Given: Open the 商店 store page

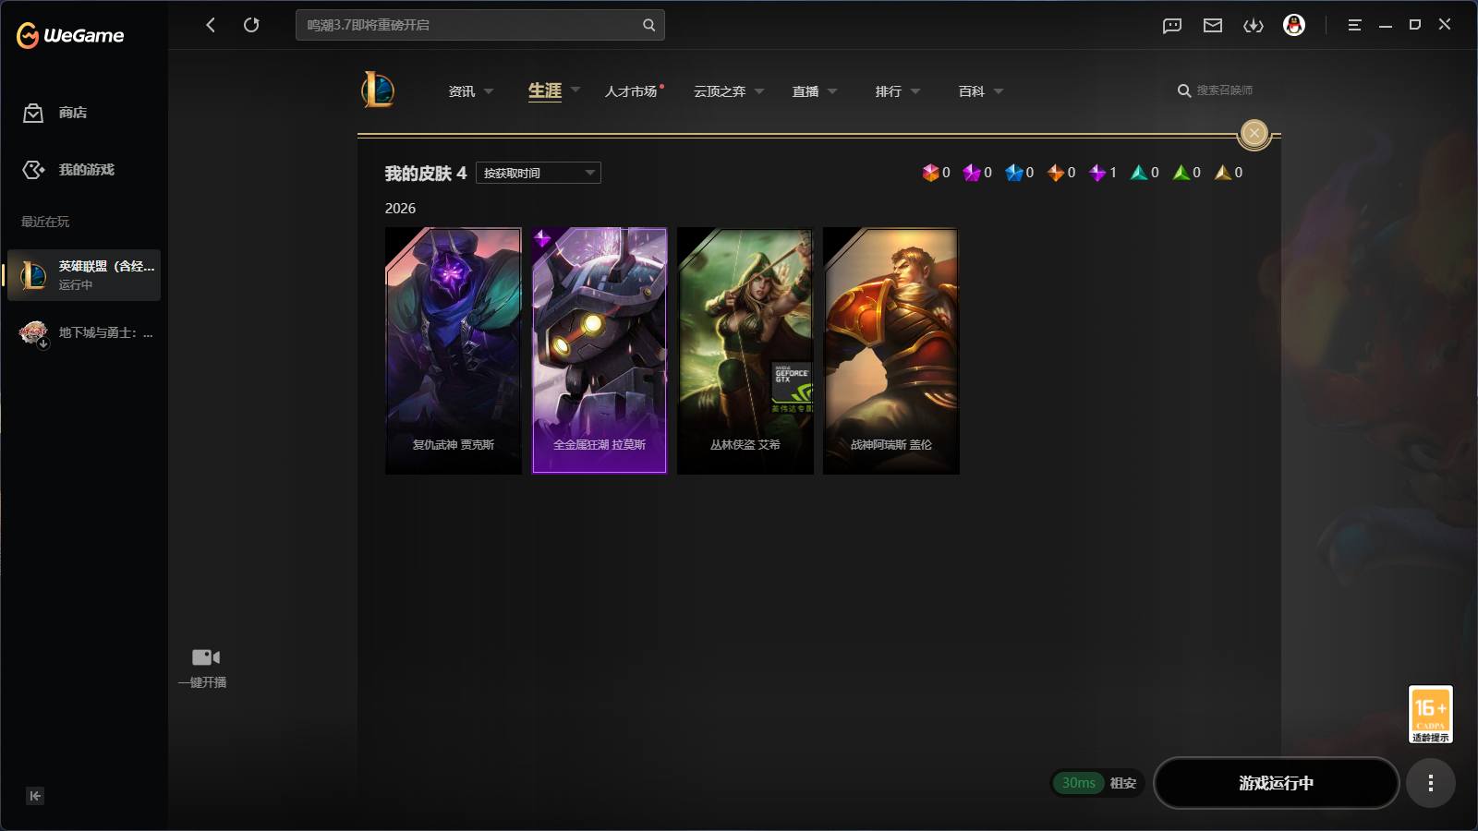Looking at the screenshot, I should (55, 113).
